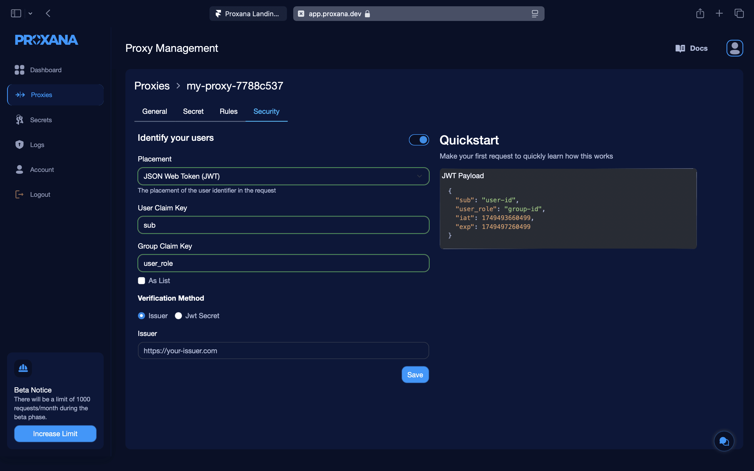The width and height of the screenshot is (754, 471).
Task: Click the Beta Notice hard-hat icon
Action: click(23, 368)
